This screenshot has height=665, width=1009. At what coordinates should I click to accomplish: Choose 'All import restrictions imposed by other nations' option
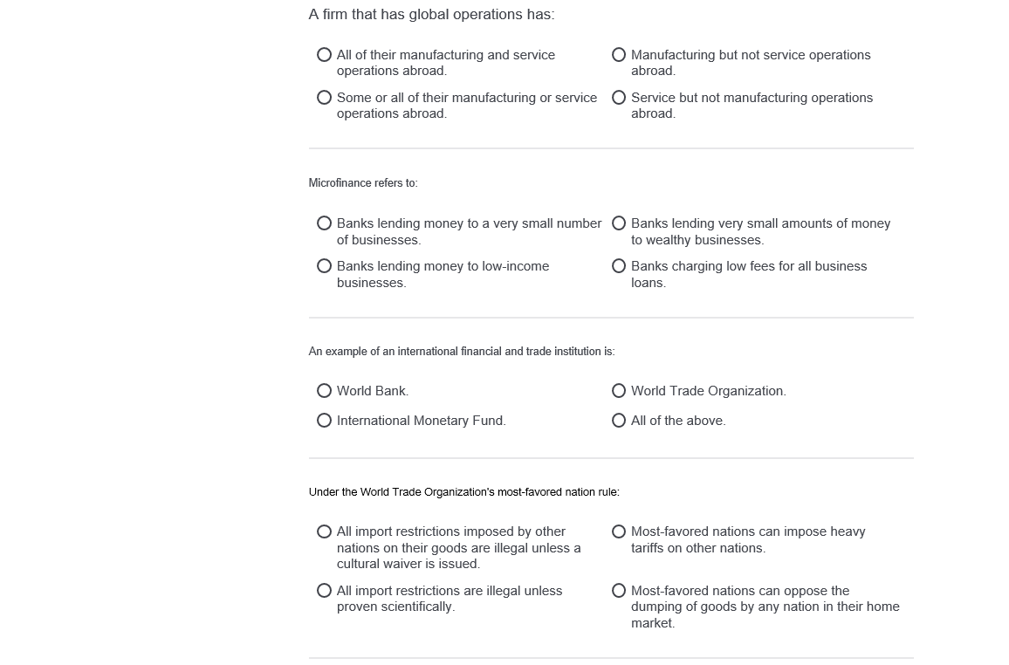[325, 531]
